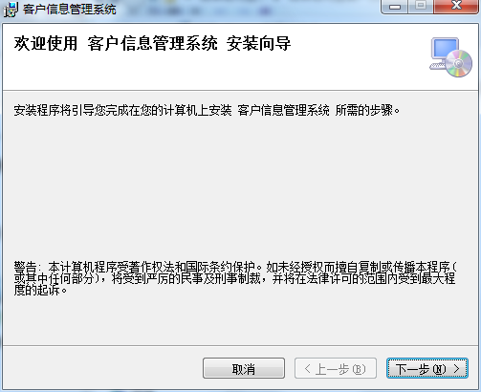Click the disabled 上一步(B) button

coord(336,368)
